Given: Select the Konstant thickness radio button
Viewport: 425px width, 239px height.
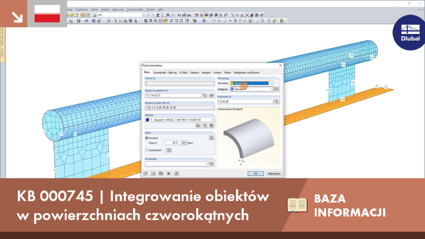Looking at the screenshot, I should (147, 138).
